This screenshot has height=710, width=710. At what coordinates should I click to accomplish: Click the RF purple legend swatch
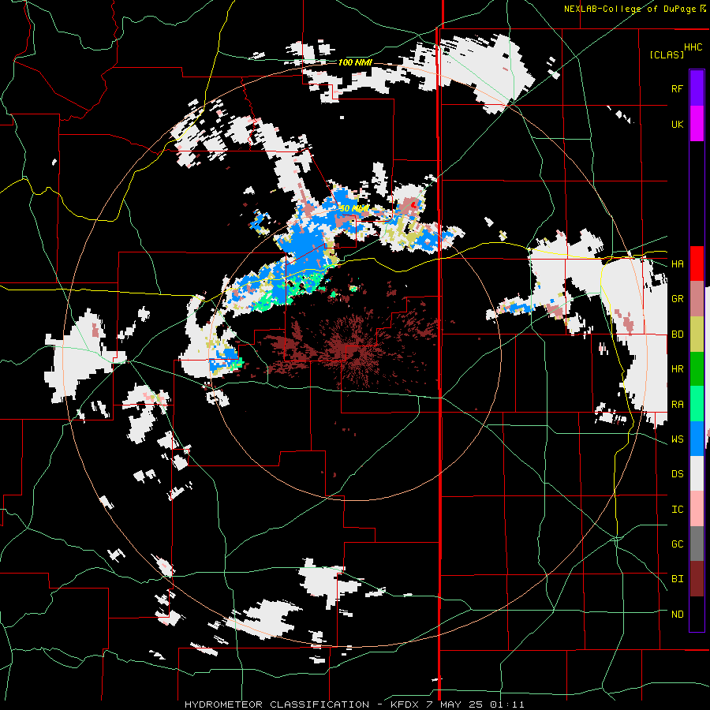point(697,88)
